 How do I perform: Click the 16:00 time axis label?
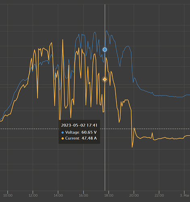[83, 196]
